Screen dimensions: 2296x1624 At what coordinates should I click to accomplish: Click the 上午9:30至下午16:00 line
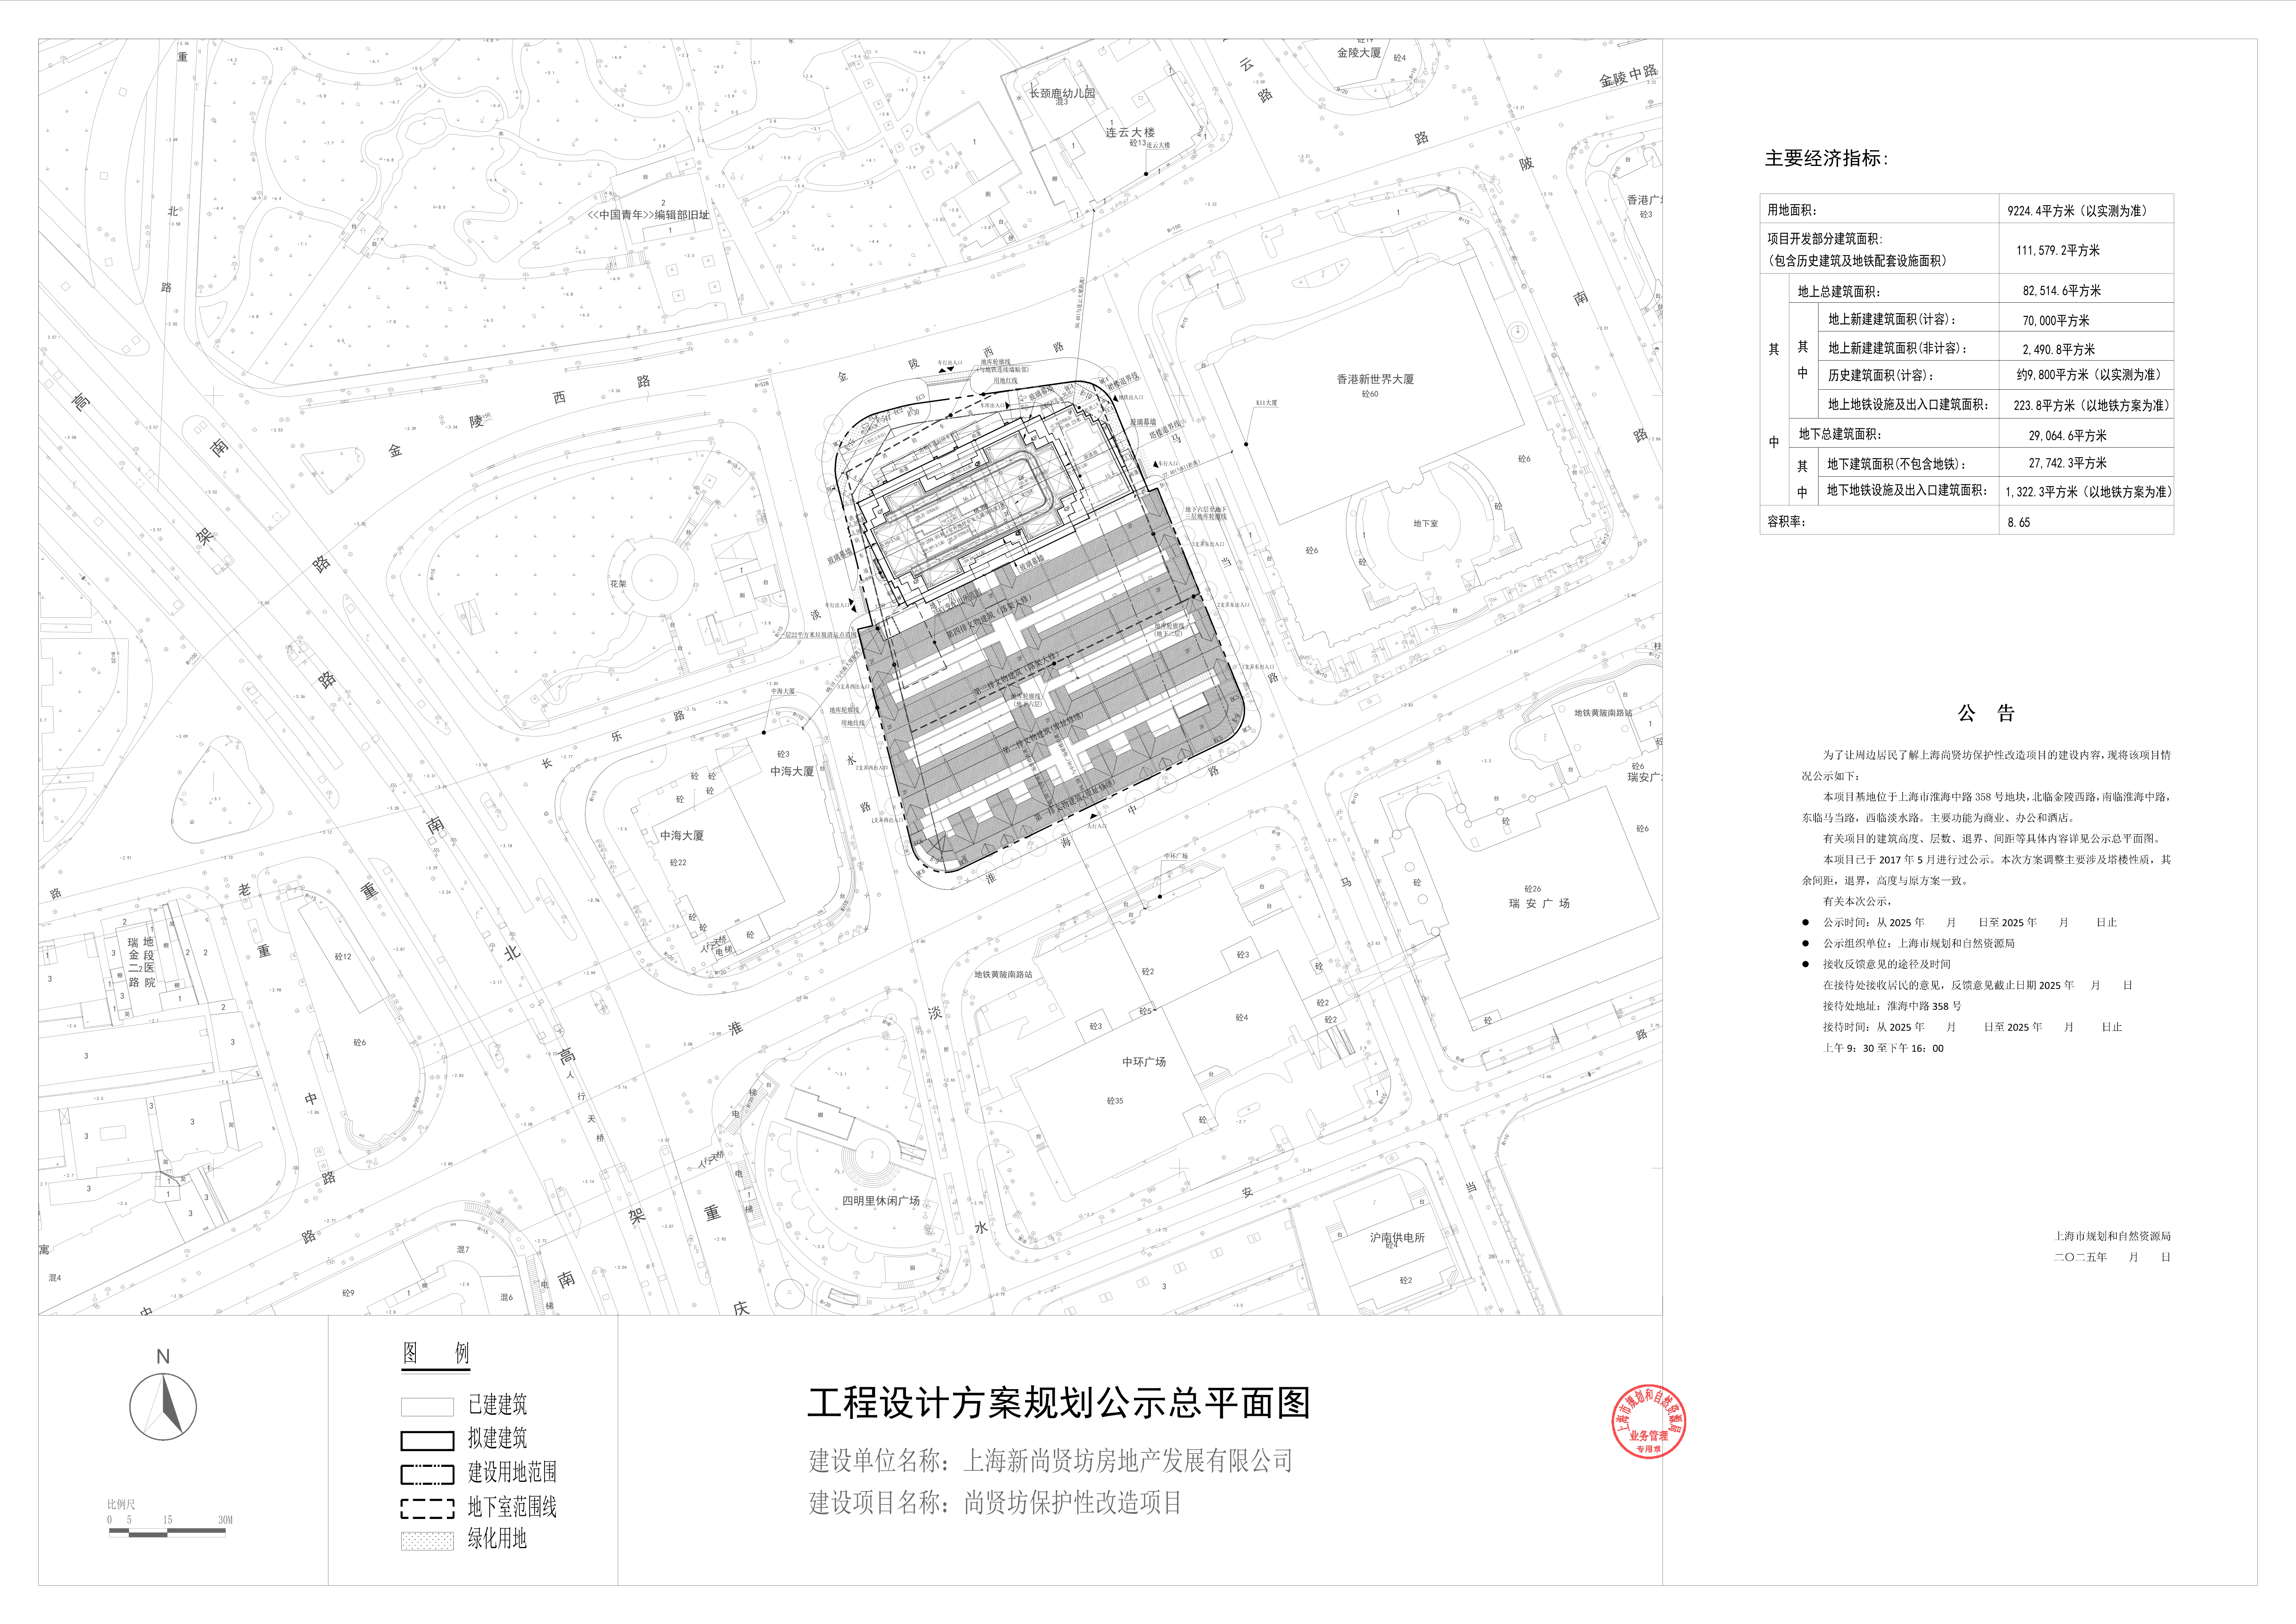(1883, 1048)
